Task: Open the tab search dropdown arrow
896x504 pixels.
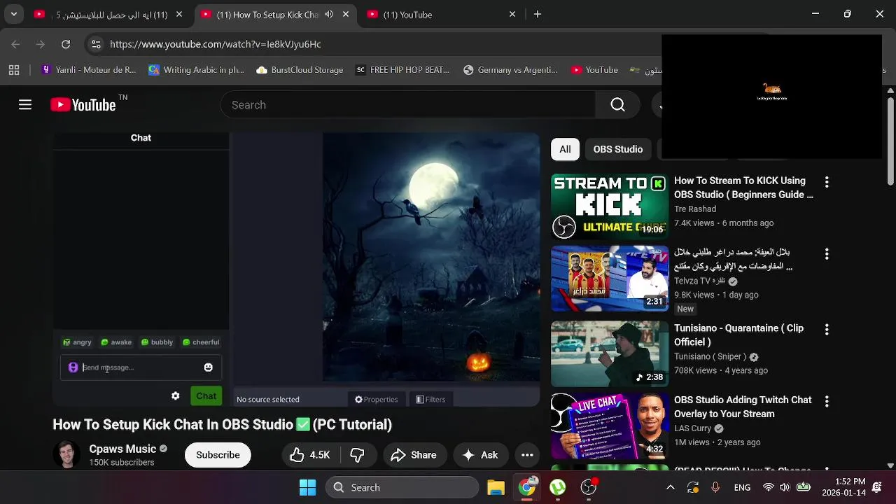Action: click(x=13, y=14)
